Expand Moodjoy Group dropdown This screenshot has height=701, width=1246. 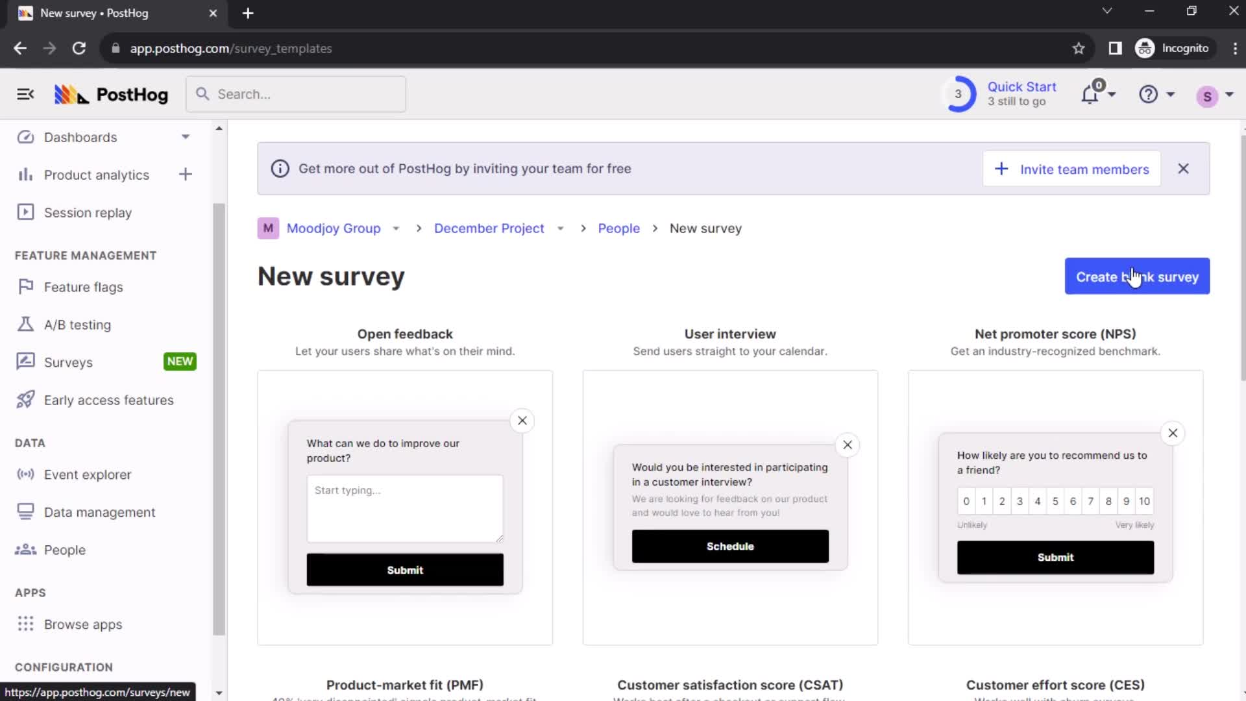(397, 228)
